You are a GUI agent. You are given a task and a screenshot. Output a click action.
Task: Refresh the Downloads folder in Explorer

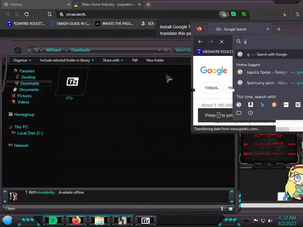click(166, 50)
